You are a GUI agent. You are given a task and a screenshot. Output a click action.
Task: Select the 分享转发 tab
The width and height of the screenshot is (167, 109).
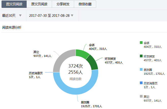pos(63,4)
